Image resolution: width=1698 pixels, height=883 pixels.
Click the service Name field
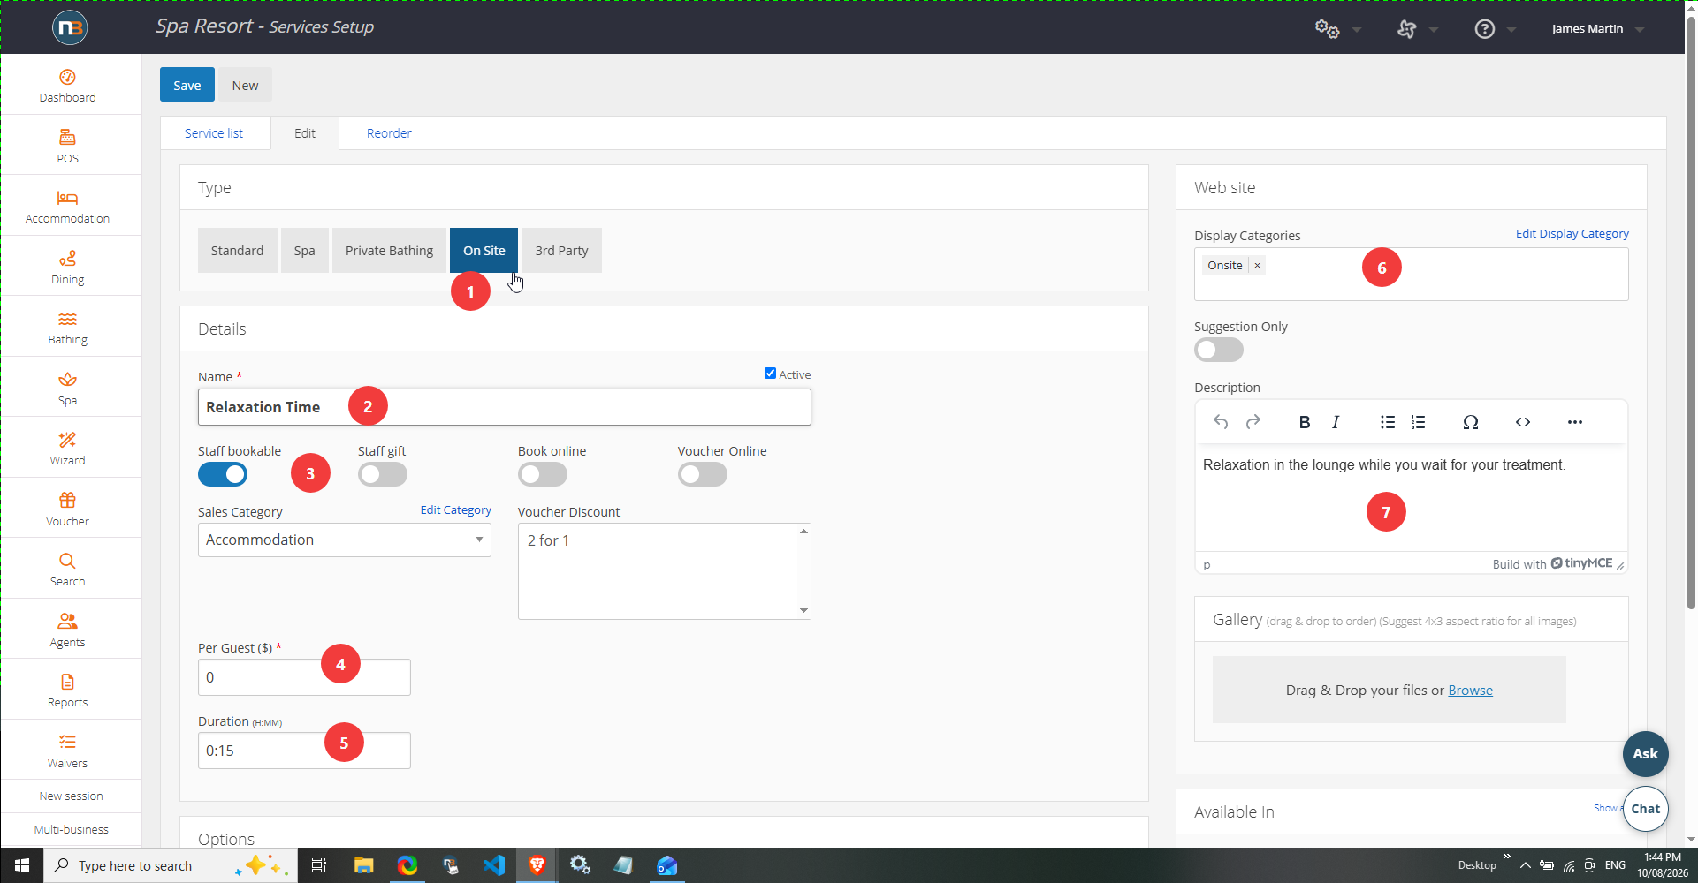coord(504,407)
